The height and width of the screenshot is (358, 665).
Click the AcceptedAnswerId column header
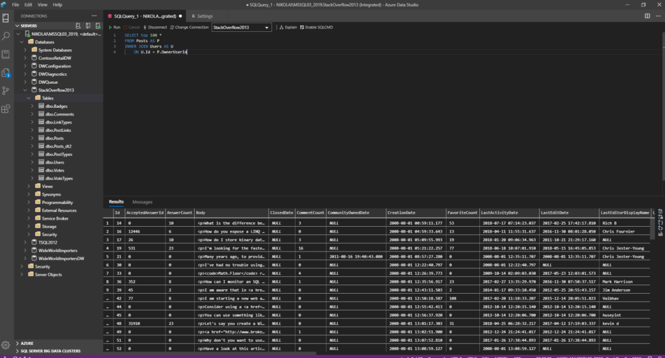click(145, 212)
